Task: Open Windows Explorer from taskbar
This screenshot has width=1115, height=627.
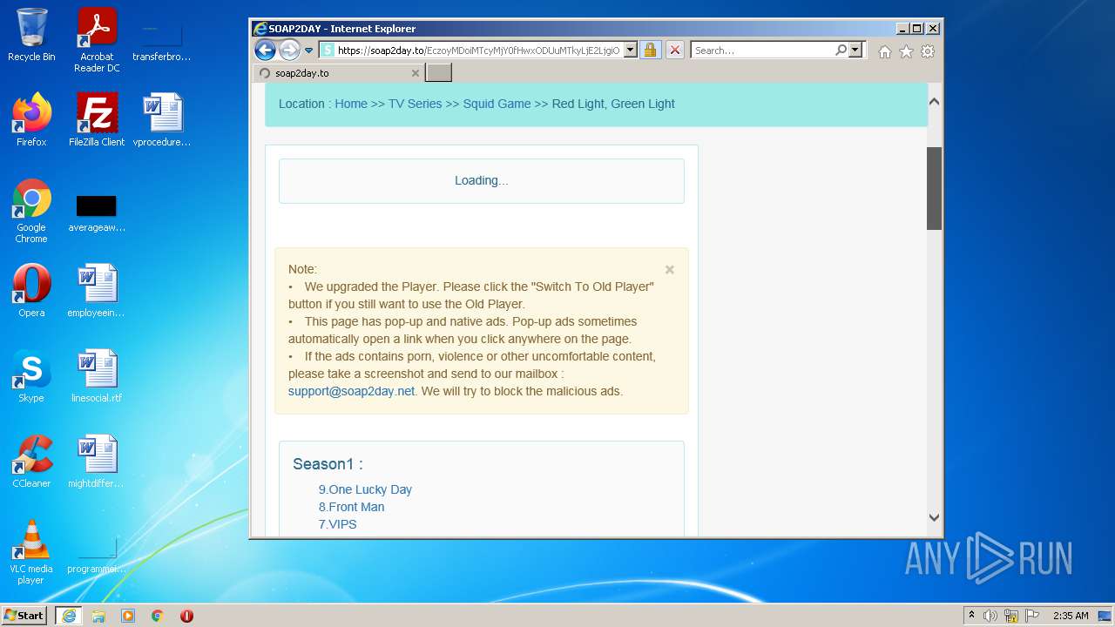Action: [98, 616]
